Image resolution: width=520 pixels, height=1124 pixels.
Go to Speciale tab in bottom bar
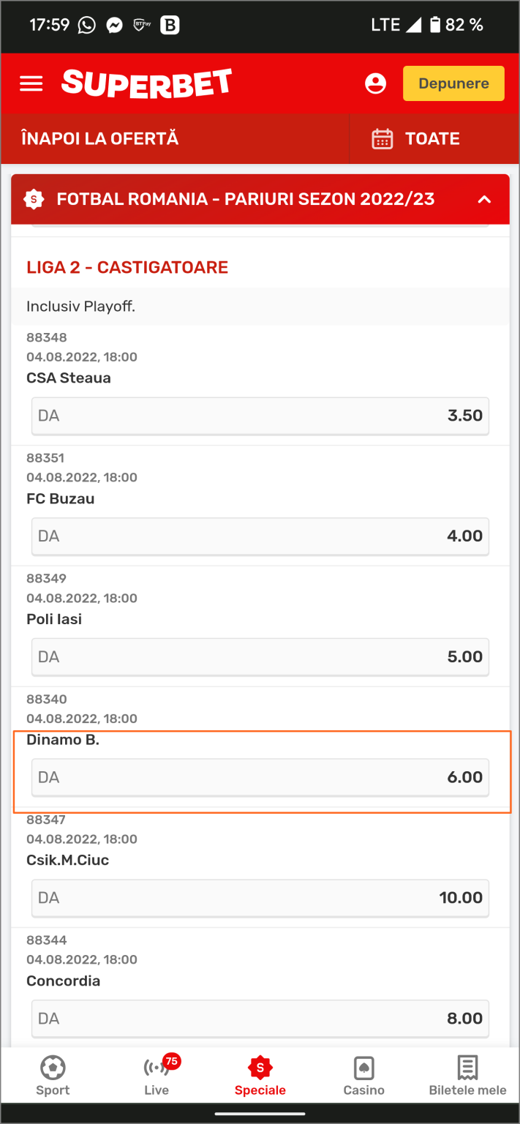(x=260, y=1076)
